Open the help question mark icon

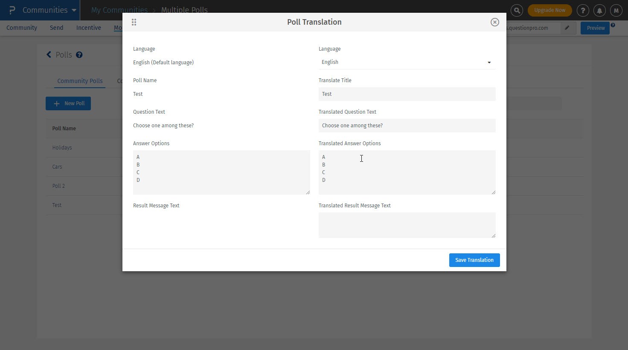583,10
